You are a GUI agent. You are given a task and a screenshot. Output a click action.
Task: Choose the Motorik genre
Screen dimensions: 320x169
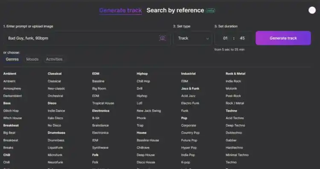(x=231, y=89)
